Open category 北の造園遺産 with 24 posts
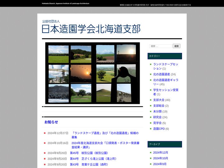The width and height of the screenshot is (224, 168). [x=161, y=74]
